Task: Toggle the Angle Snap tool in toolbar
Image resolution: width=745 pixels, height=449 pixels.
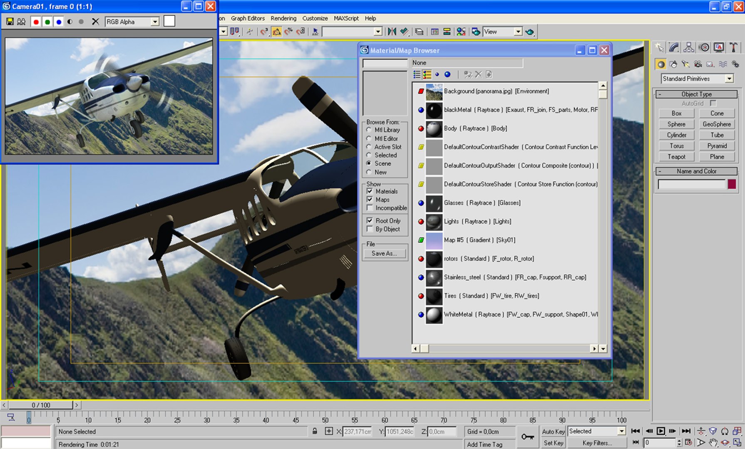Action: 276,32
